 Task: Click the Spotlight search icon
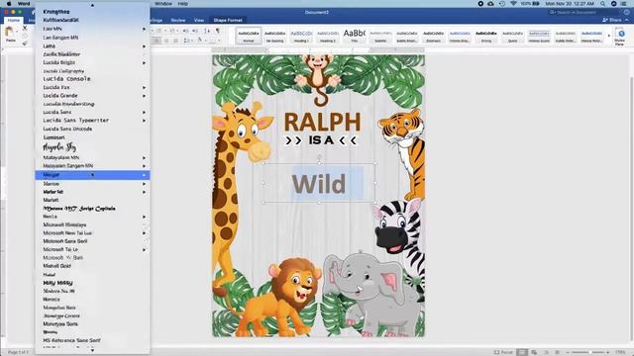(x=602, y=4)
